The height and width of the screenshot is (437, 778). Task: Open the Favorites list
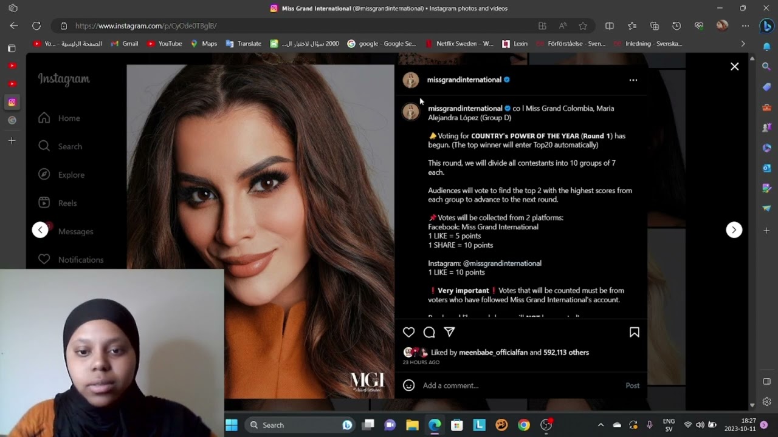pyautogui.click(x=632, y=25)
